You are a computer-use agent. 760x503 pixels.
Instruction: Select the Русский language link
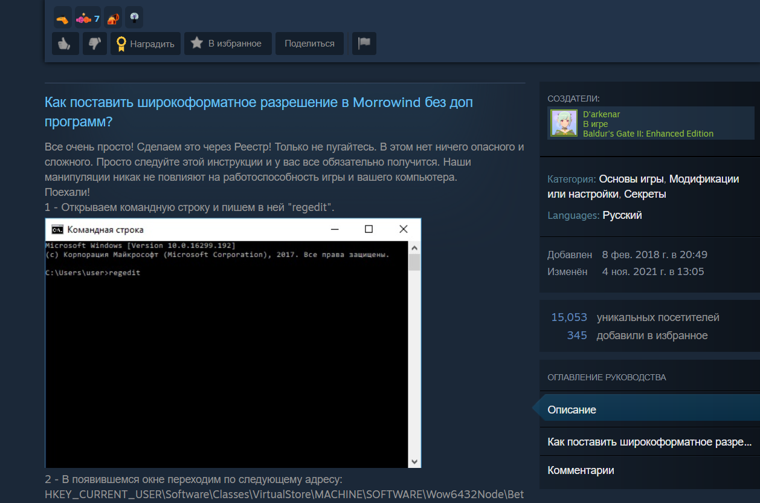pos(622,215)
